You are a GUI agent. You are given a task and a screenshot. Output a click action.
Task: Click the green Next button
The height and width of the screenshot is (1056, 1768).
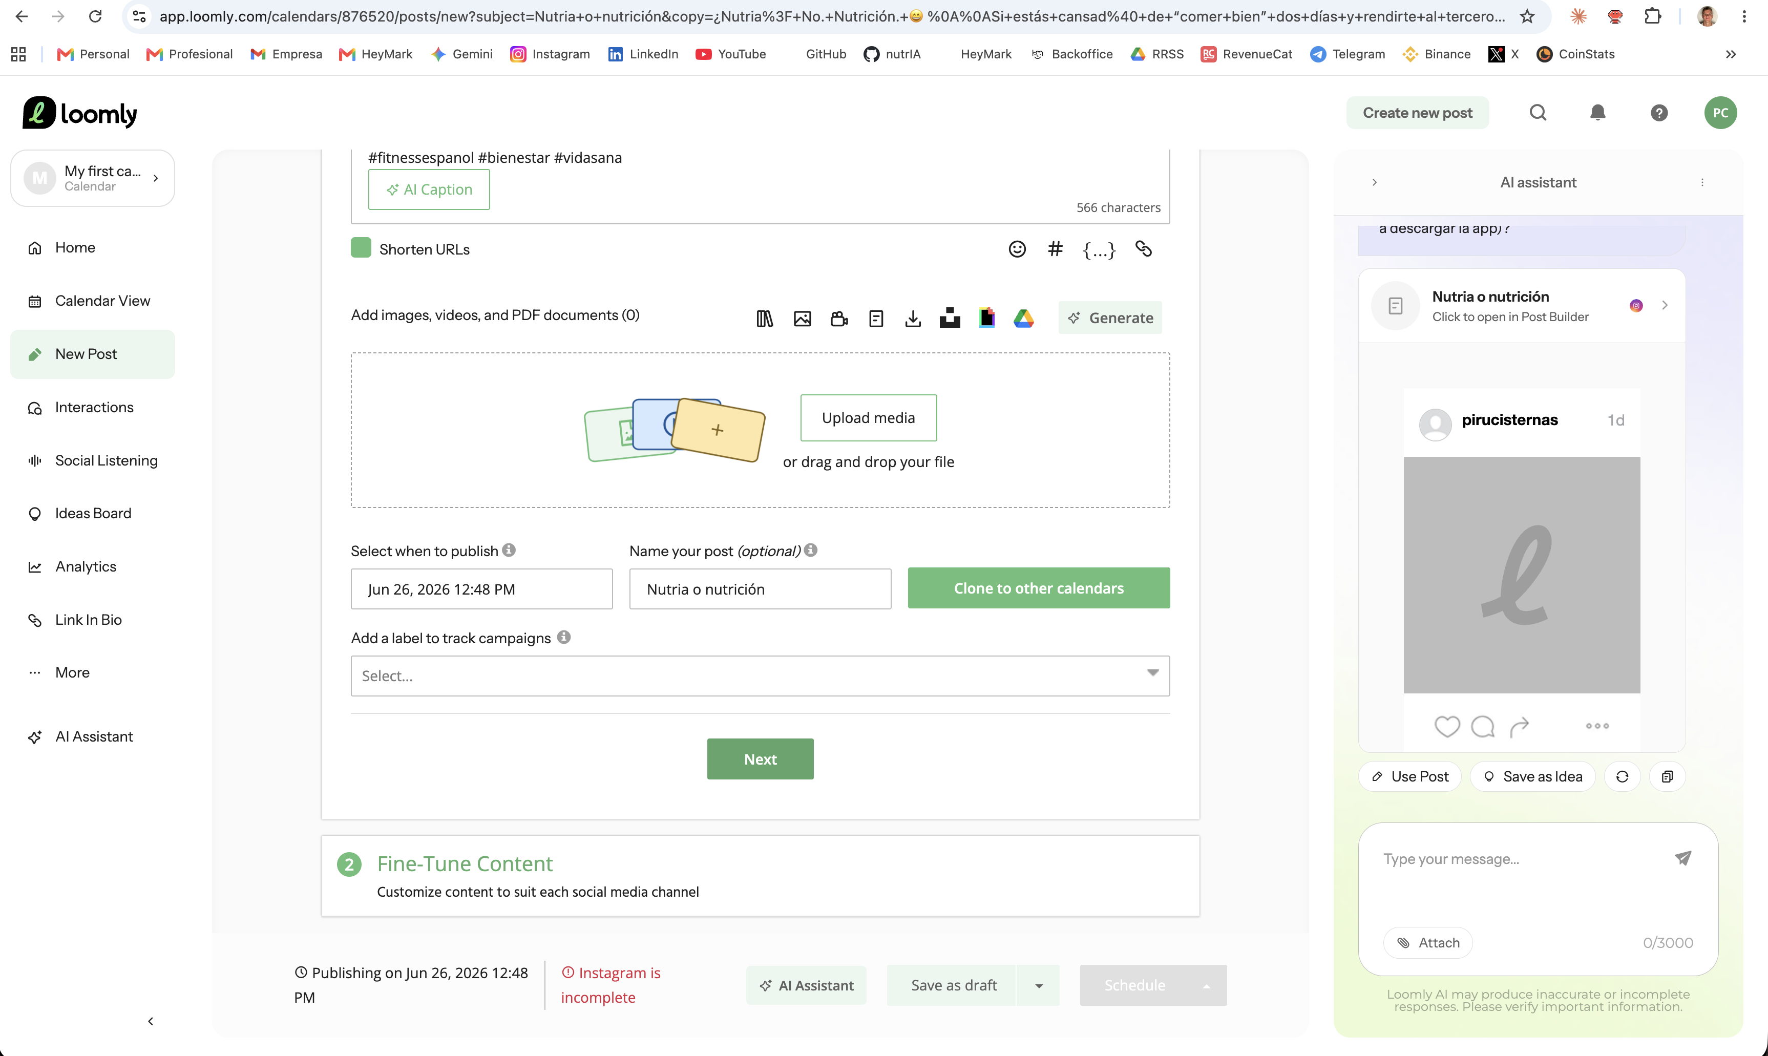click(760, 759)
